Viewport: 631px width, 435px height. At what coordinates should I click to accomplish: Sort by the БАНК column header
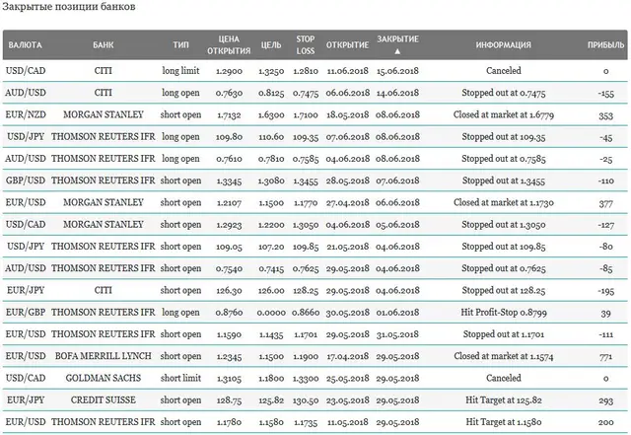point(103,45)
